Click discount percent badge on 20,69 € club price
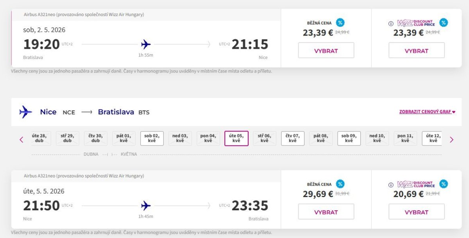Image resolution: width=469 pixels, height=238 pixels. tap(443, 184)
